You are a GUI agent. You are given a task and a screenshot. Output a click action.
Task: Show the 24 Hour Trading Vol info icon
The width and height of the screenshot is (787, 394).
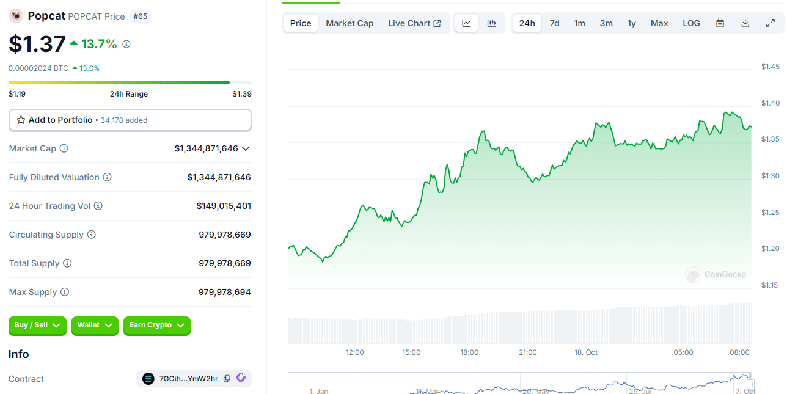coord(98,206)
